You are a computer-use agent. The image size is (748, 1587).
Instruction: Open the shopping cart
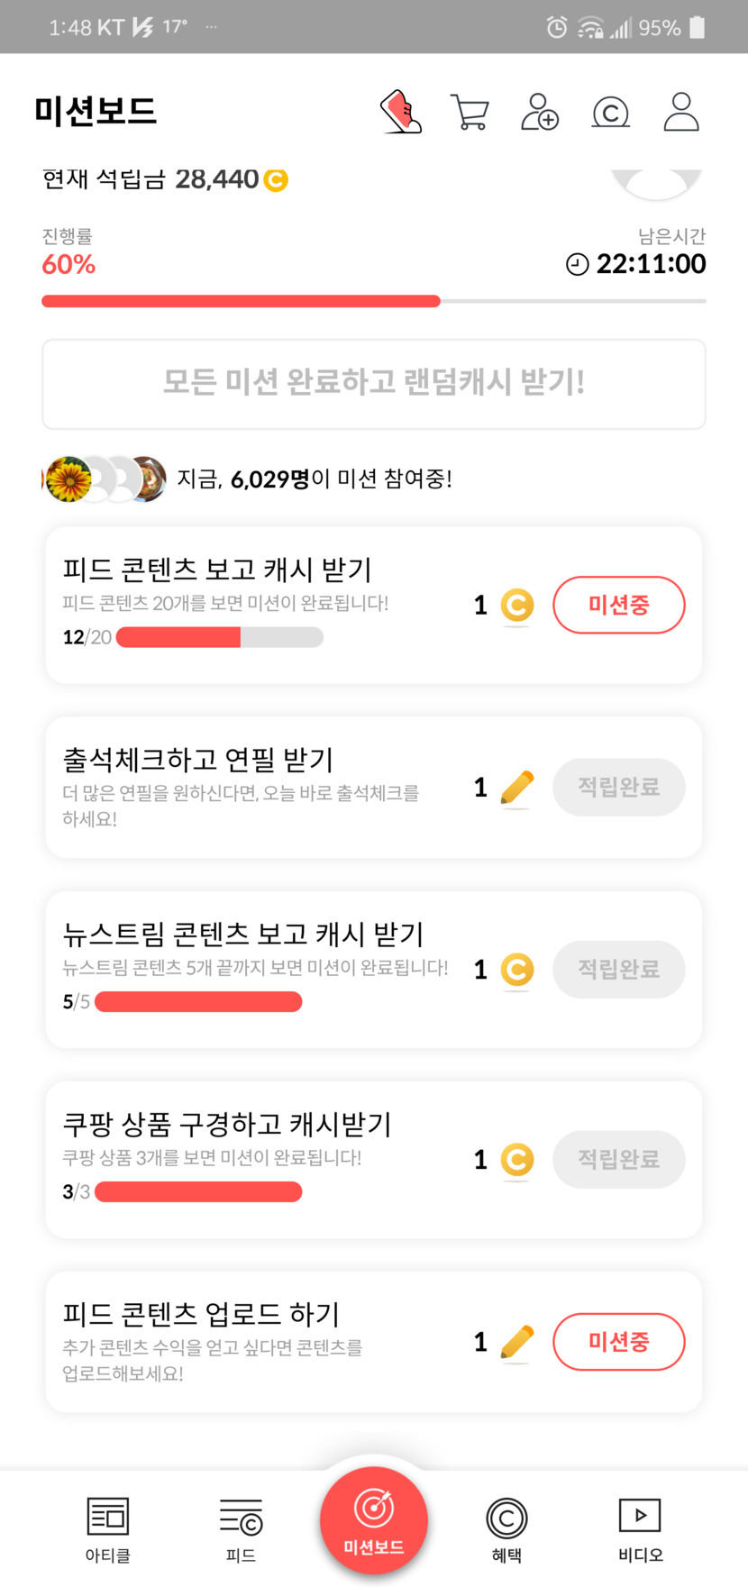pyautogui.click(x=470, y=113)
